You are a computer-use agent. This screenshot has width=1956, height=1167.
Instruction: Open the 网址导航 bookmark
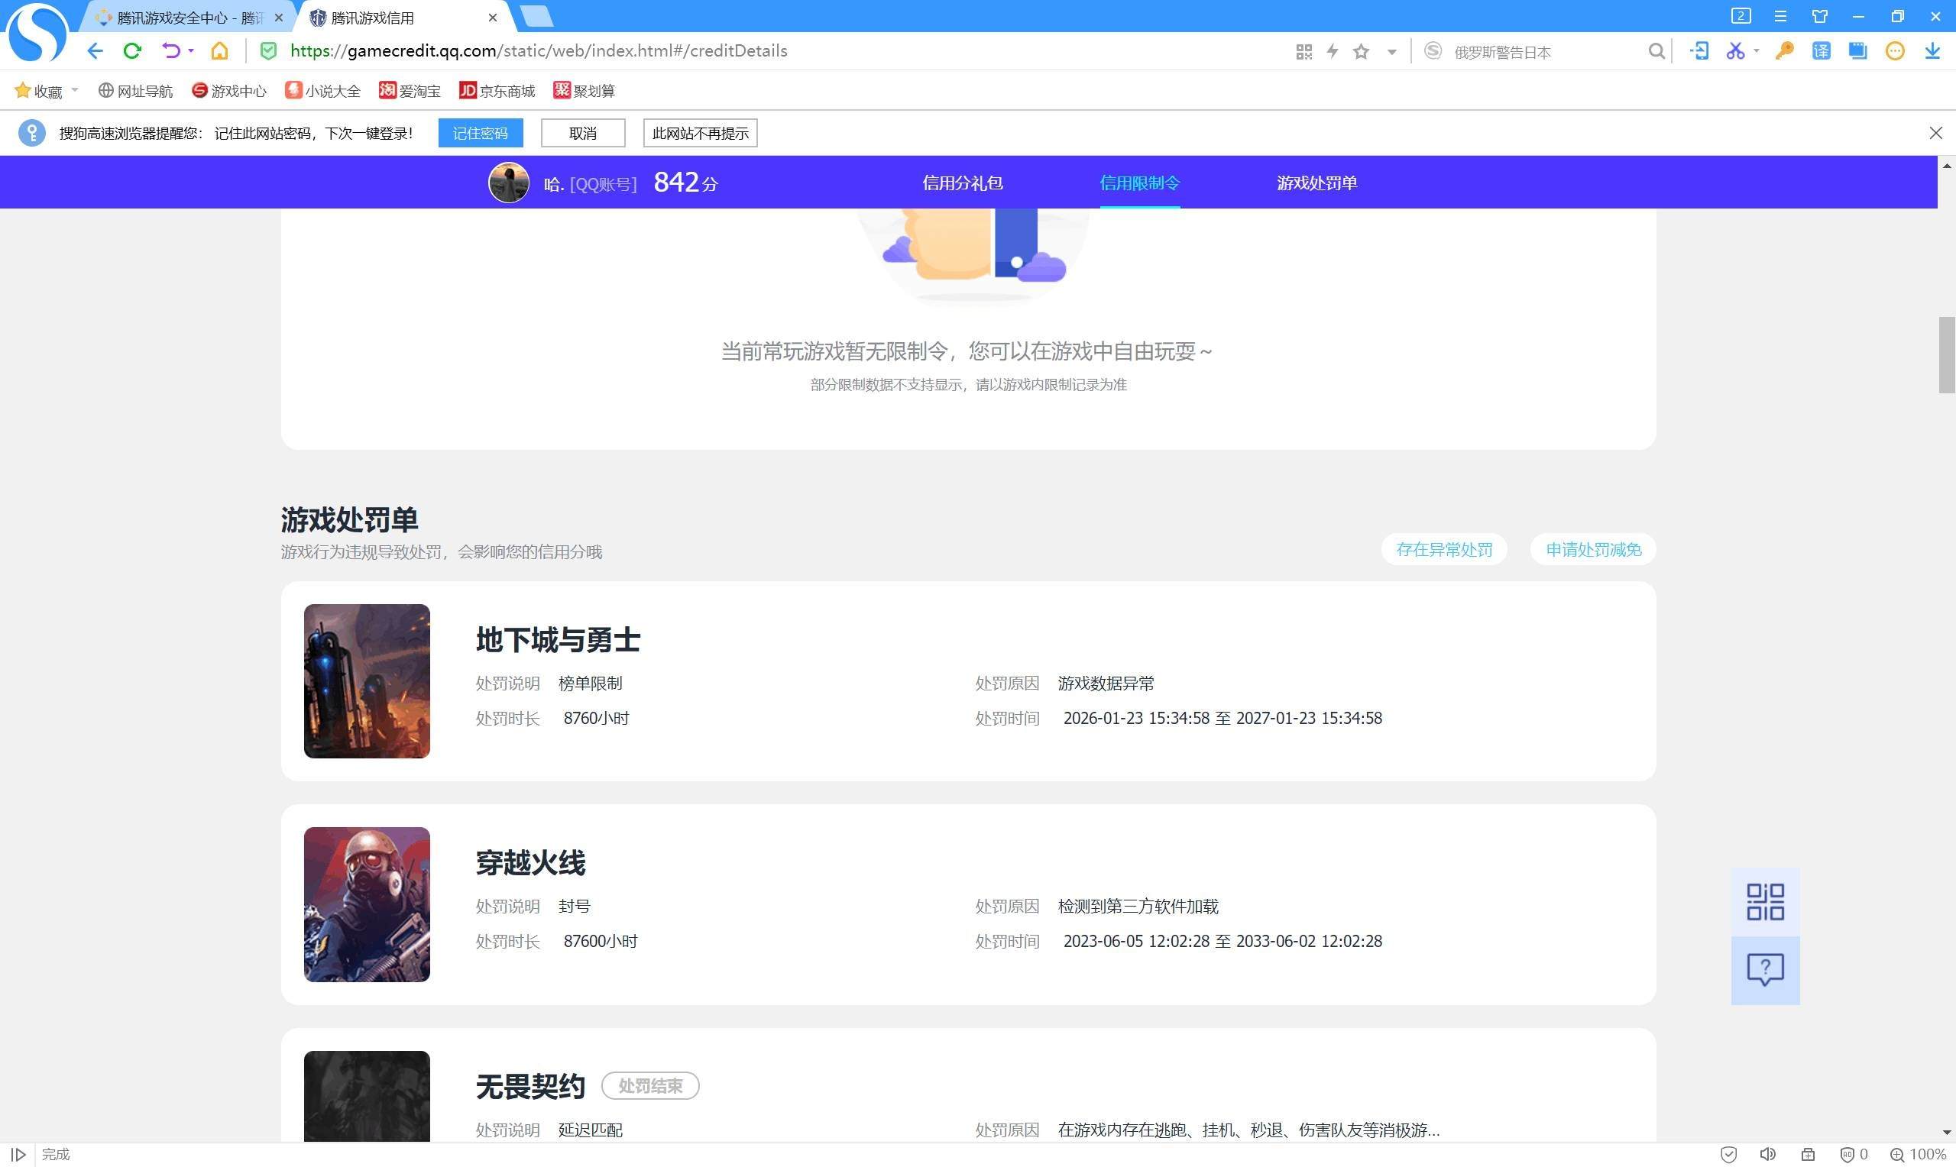(135, 91)
